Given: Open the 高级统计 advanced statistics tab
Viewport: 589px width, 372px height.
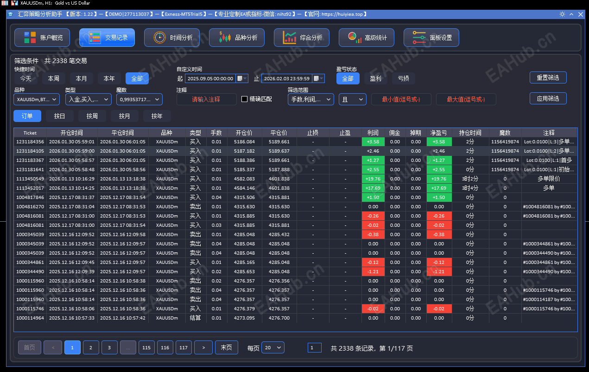Looking at the screenshot, I should tap(367, 38).
